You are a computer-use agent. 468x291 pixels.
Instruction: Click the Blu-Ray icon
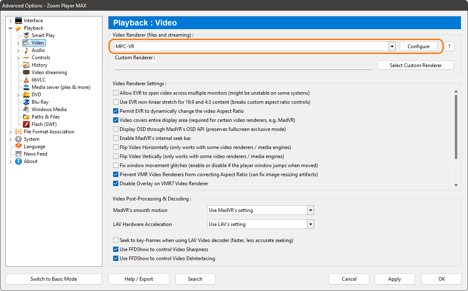27,102
